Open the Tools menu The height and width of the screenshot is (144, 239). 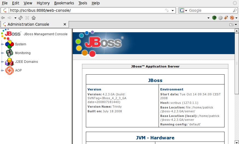pyautogui.click(x=83, y=3)
